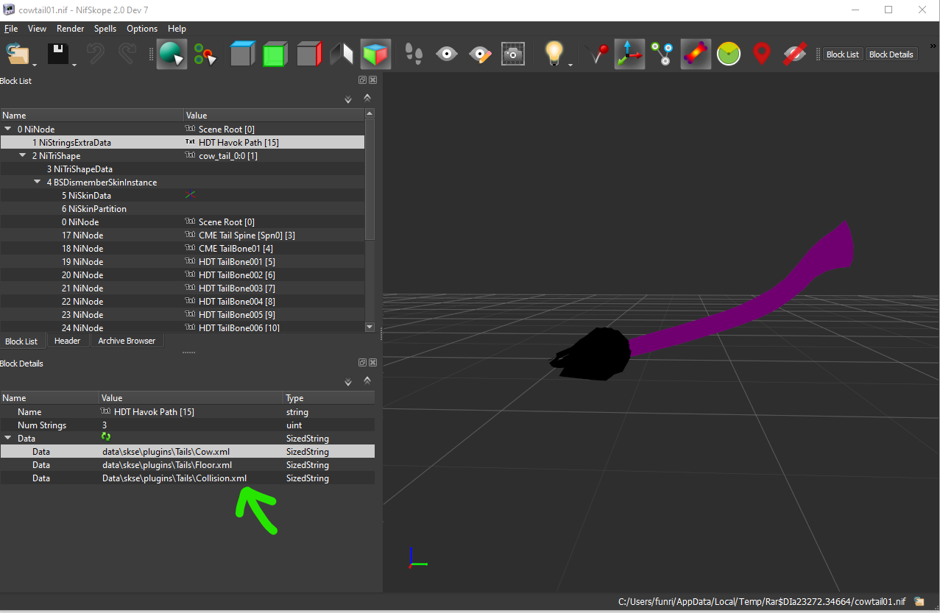Open the Help menu
Image resolution: width=940 pixels, height=613 pixels.
tap(177, 29)
